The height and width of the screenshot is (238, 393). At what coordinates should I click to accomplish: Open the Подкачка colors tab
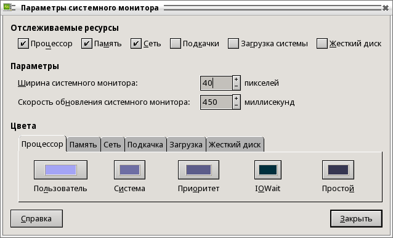point(145,145)
